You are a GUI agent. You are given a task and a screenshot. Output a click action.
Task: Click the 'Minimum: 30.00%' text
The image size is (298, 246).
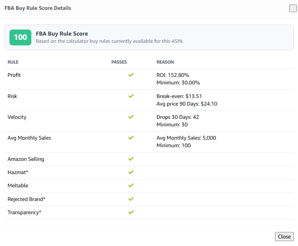point(178,83)
